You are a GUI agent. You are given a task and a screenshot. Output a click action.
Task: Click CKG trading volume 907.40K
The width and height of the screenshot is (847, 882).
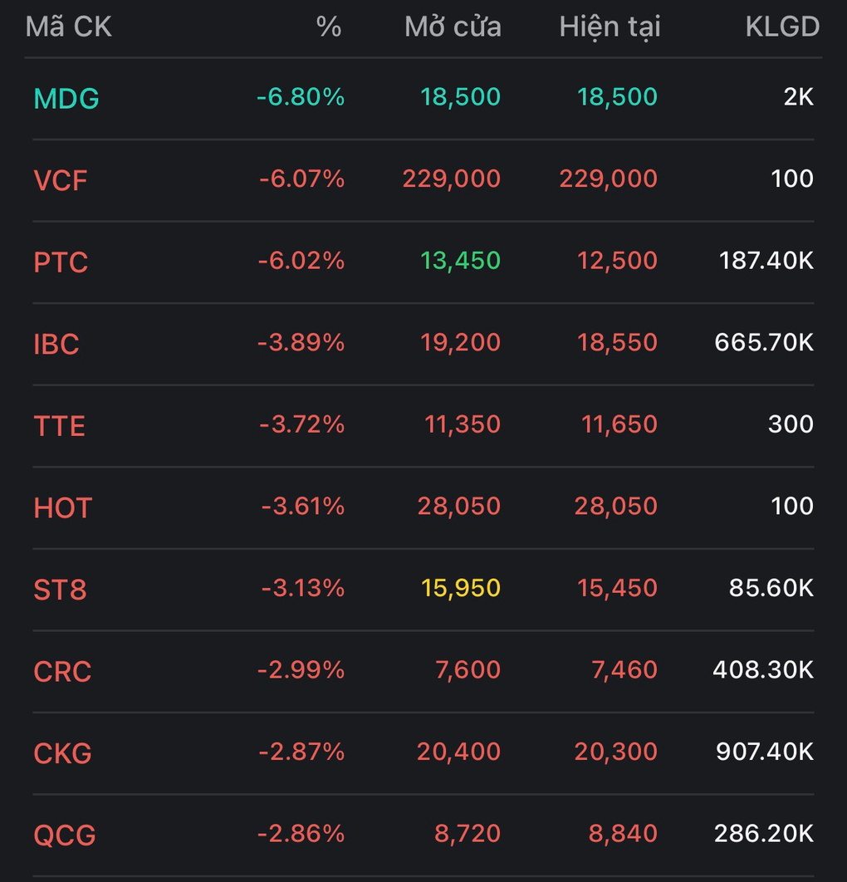click(x=764, y=752)
